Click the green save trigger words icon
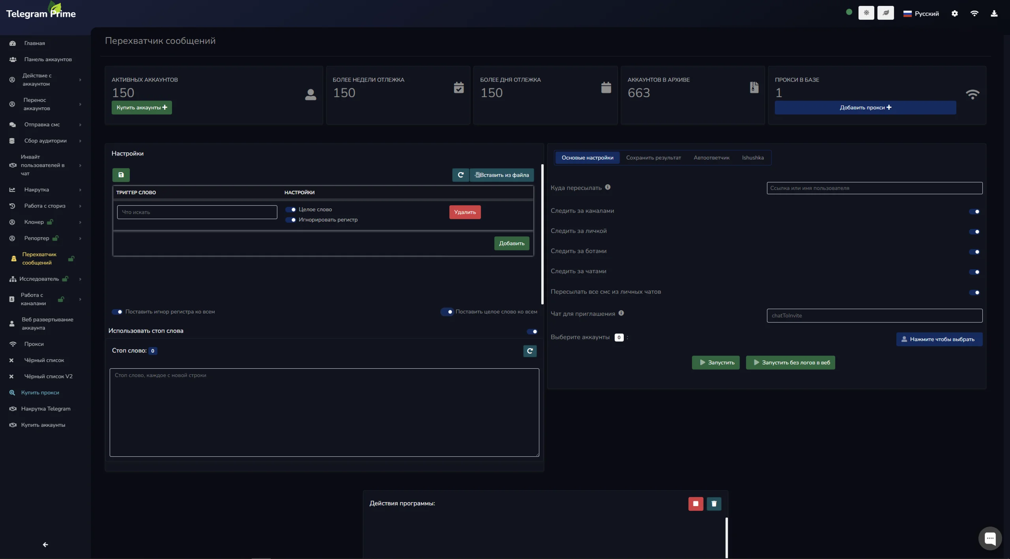Image resolution: width=1010 pixels, height=559 pixels. coord(121,175)
